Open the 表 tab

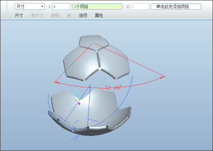(x=69, y=15)
